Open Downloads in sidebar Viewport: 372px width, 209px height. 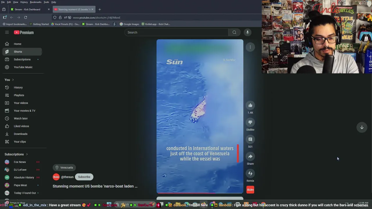pyautogui.click(x=22, y=134)
